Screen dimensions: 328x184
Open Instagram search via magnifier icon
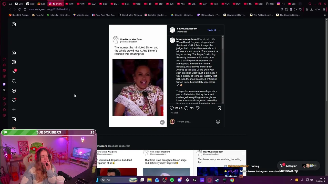tap(14, 81)
